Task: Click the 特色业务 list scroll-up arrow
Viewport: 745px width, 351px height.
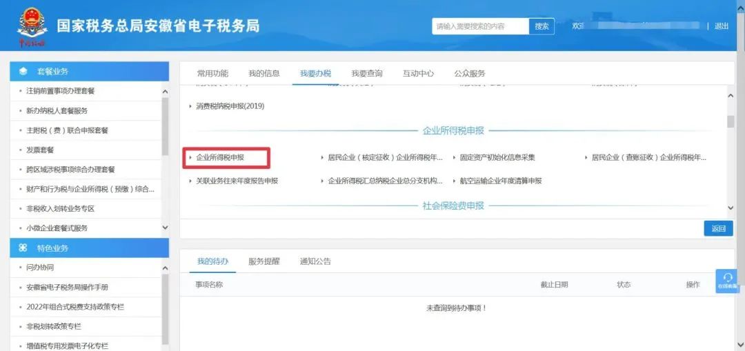Action: [166, 268]
